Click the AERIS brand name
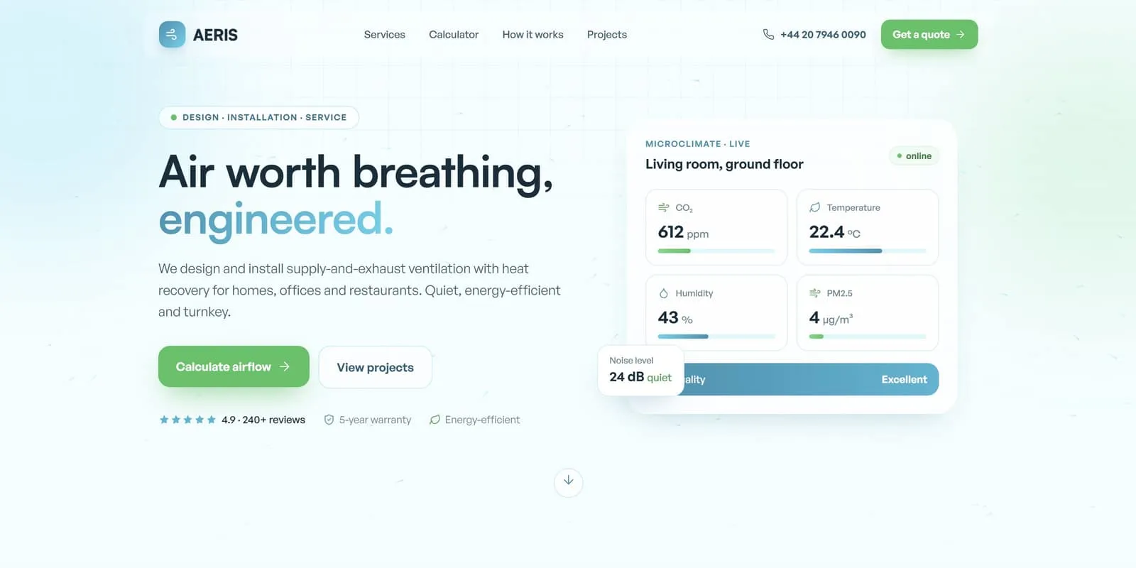The image size is (1136, 568). click(215, 35)
